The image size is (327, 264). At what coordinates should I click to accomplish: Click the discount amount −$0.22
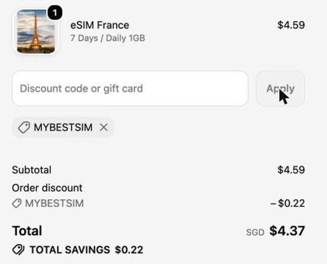[288, 203]
